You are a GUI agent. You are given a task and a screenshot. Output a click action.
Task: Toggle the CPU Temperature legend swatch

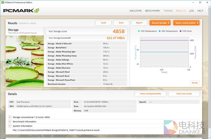point(139,31)
